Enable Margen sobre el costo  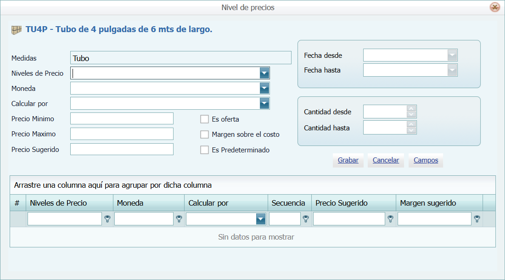(x=204, y=134)
